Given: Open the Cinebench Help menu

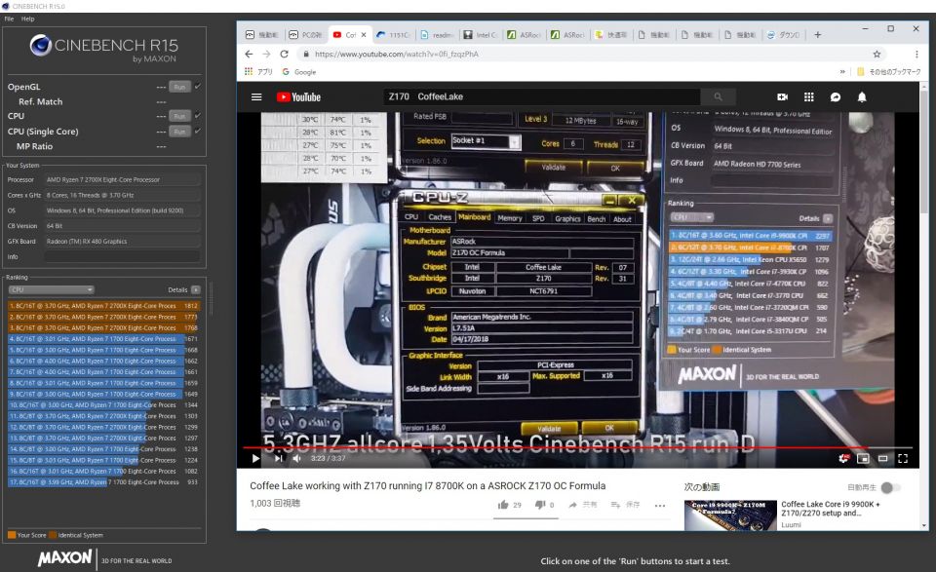Looking at the screenshot, I should pos(27,19).
